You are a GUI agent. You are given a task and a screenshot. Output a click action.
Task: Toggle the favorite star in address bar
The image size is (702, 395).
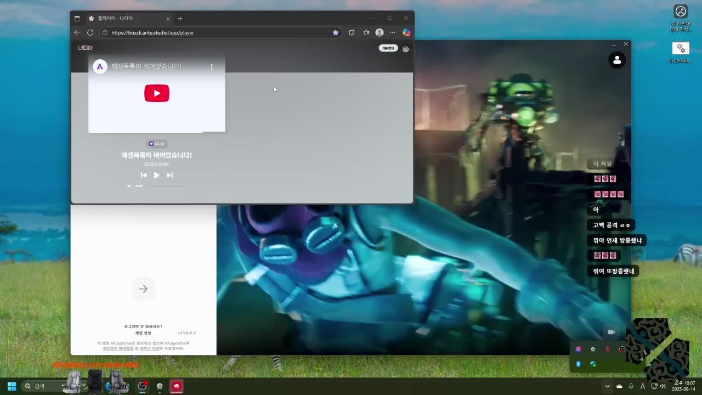[x=336, y=32]
